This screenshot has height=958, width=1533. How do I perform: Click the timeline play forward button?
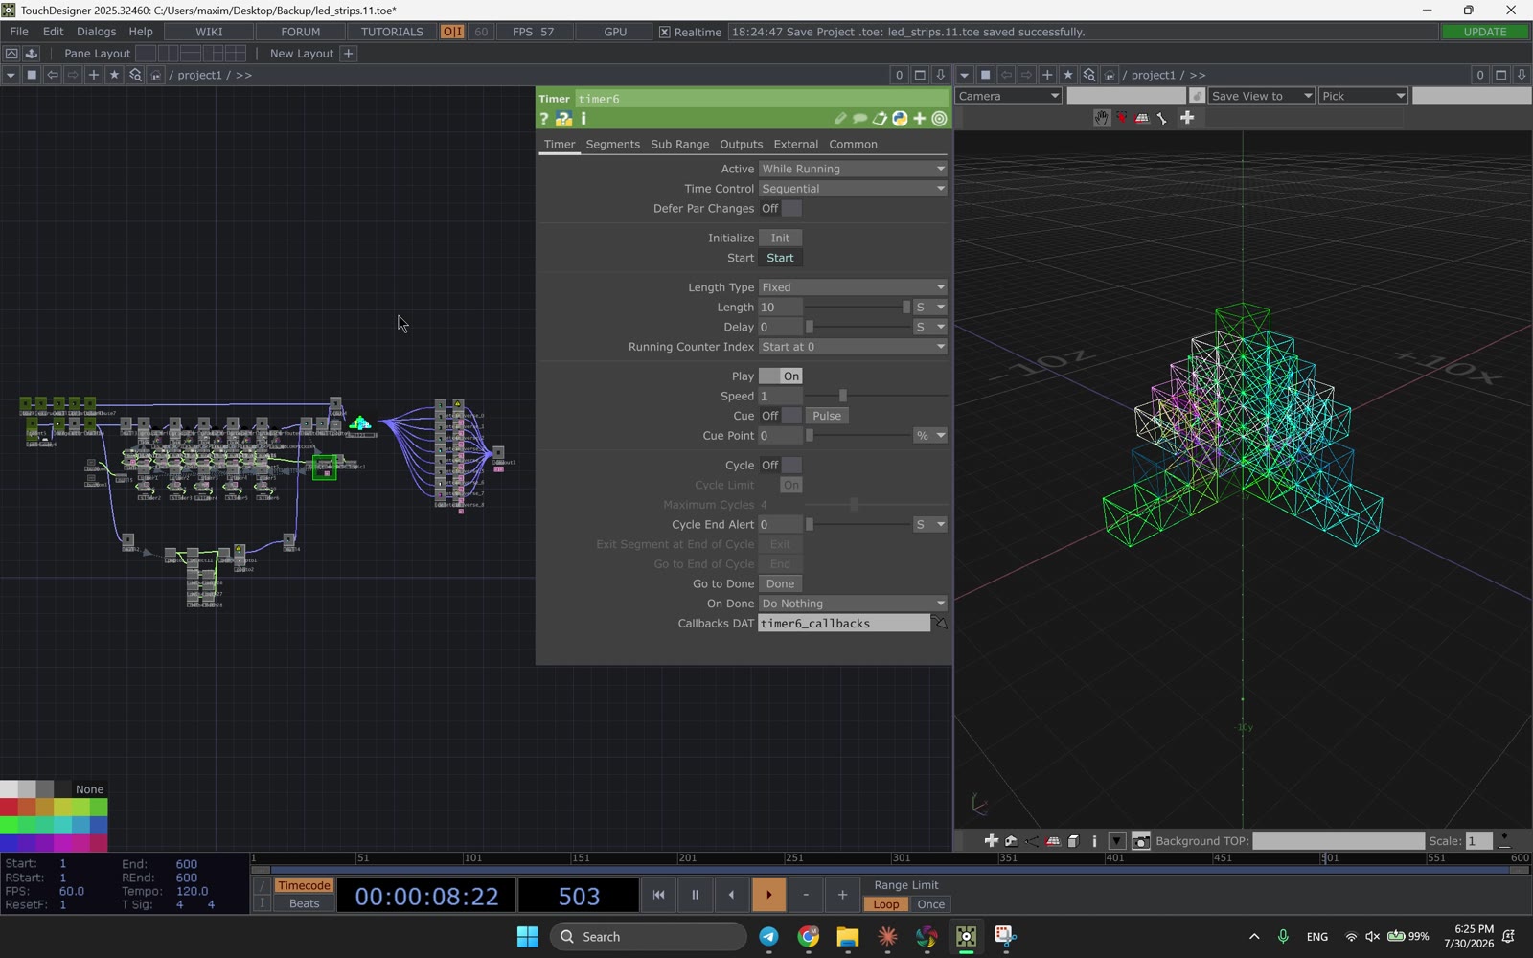click(768, 895)
